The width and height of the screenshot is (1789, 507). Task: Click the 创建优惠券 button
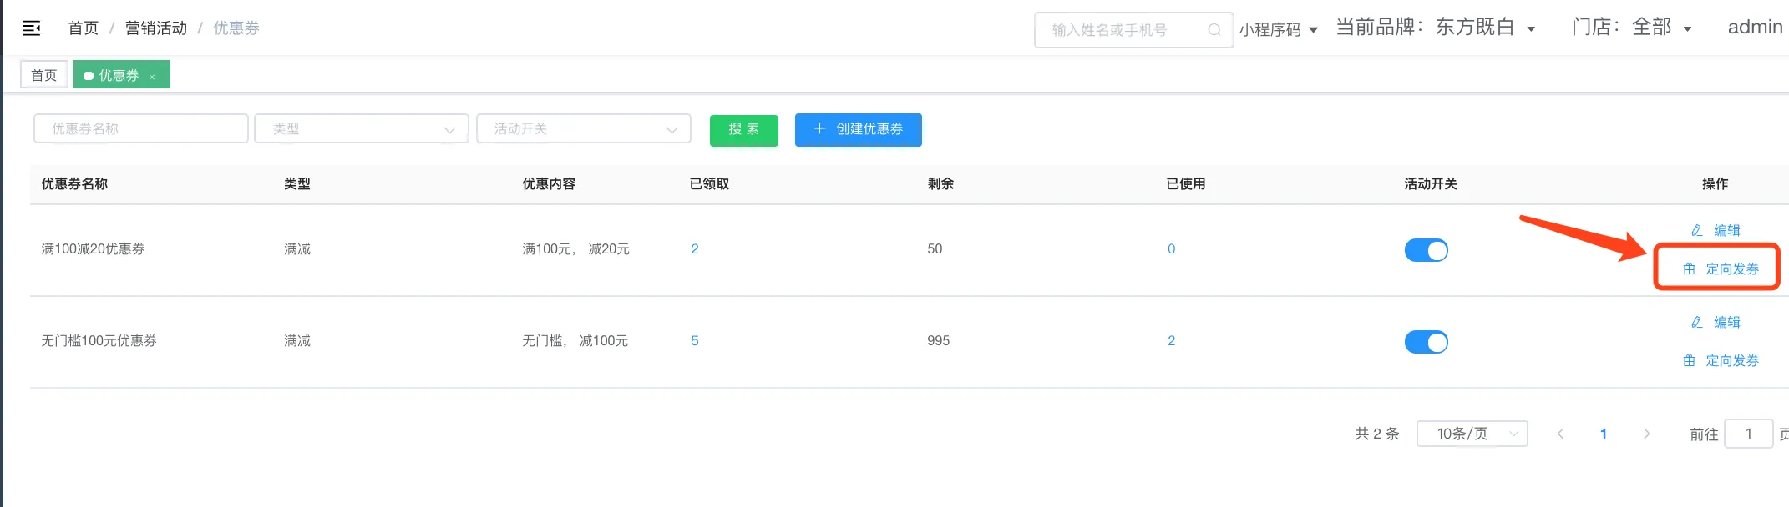[x=858, y=129]
